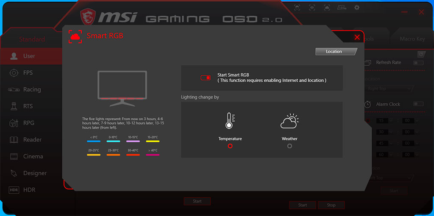Select the User profile in sidebar
Viewport: 434px width, 216px height.
click(x=31, y=56)
